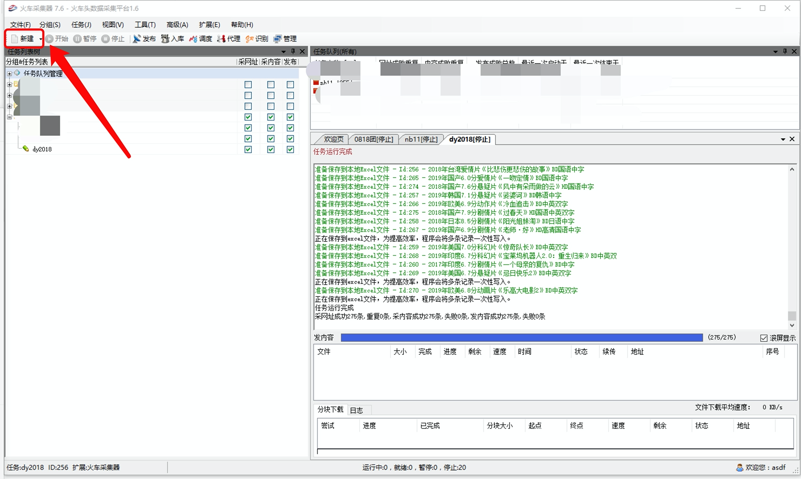Click the 分组&任务列表 column header

tap(121, 62)
